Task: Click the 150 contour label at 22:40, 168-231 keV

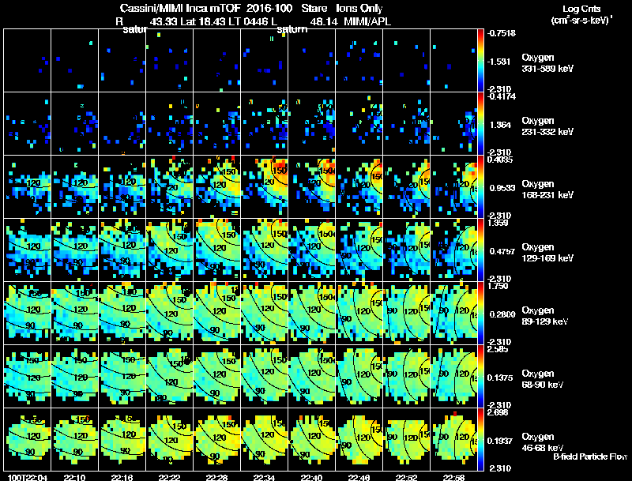Action: pos(325,171)
